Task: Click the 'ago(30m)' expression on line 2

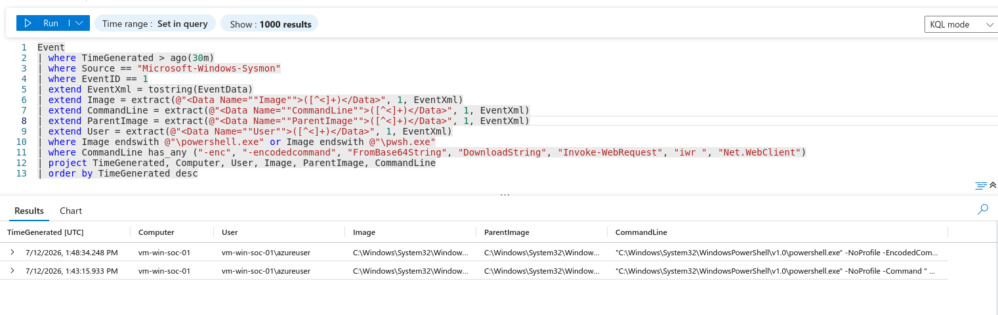Action: 192,58
